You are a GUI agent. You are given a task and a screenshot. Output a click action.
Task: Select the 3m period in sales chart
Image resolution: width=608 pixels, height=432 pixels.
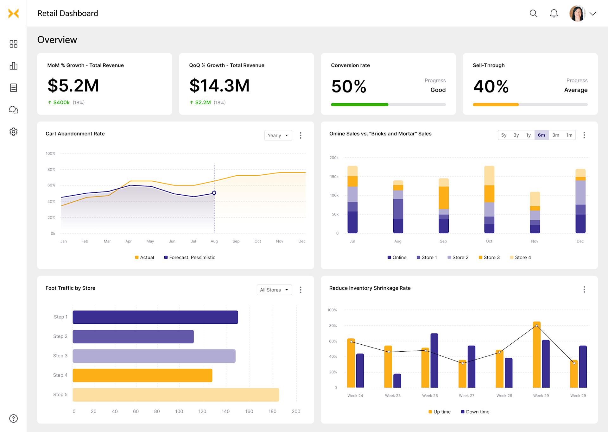556,135
